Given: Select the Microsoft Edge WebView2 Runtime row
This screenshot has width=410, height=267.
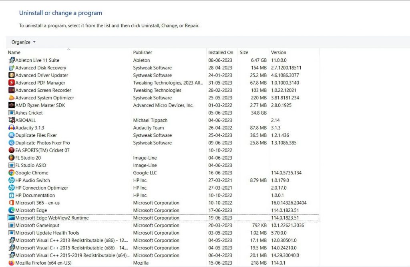Looking at the screenshot, I should point(52,218).
